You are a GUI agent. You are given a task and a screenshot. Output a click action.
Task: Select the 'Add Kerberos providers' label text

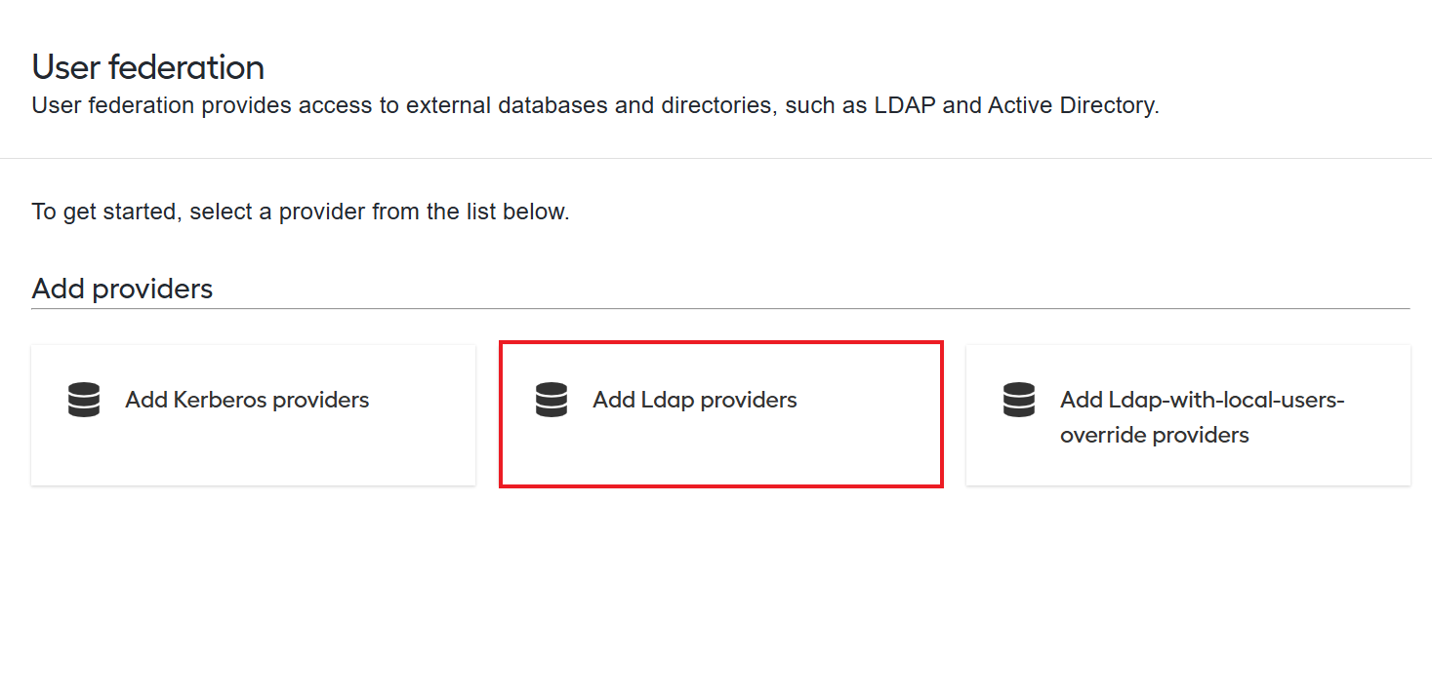pyautogui.click(x=247, y=400)
